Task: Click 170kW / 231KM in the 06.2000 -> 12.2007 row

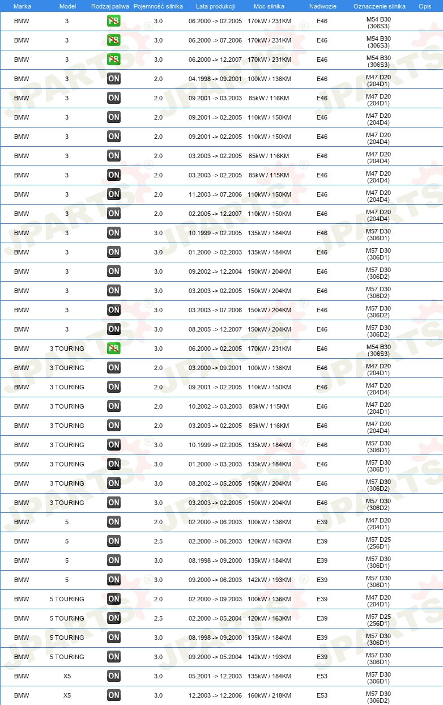Action: point(269,60)
